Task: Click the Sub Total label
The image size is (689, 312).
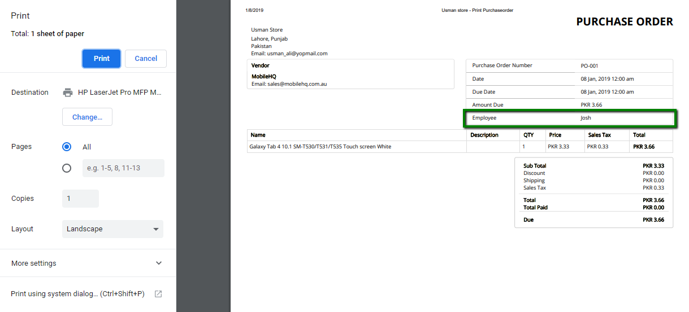Action: (x=535, y=166)
